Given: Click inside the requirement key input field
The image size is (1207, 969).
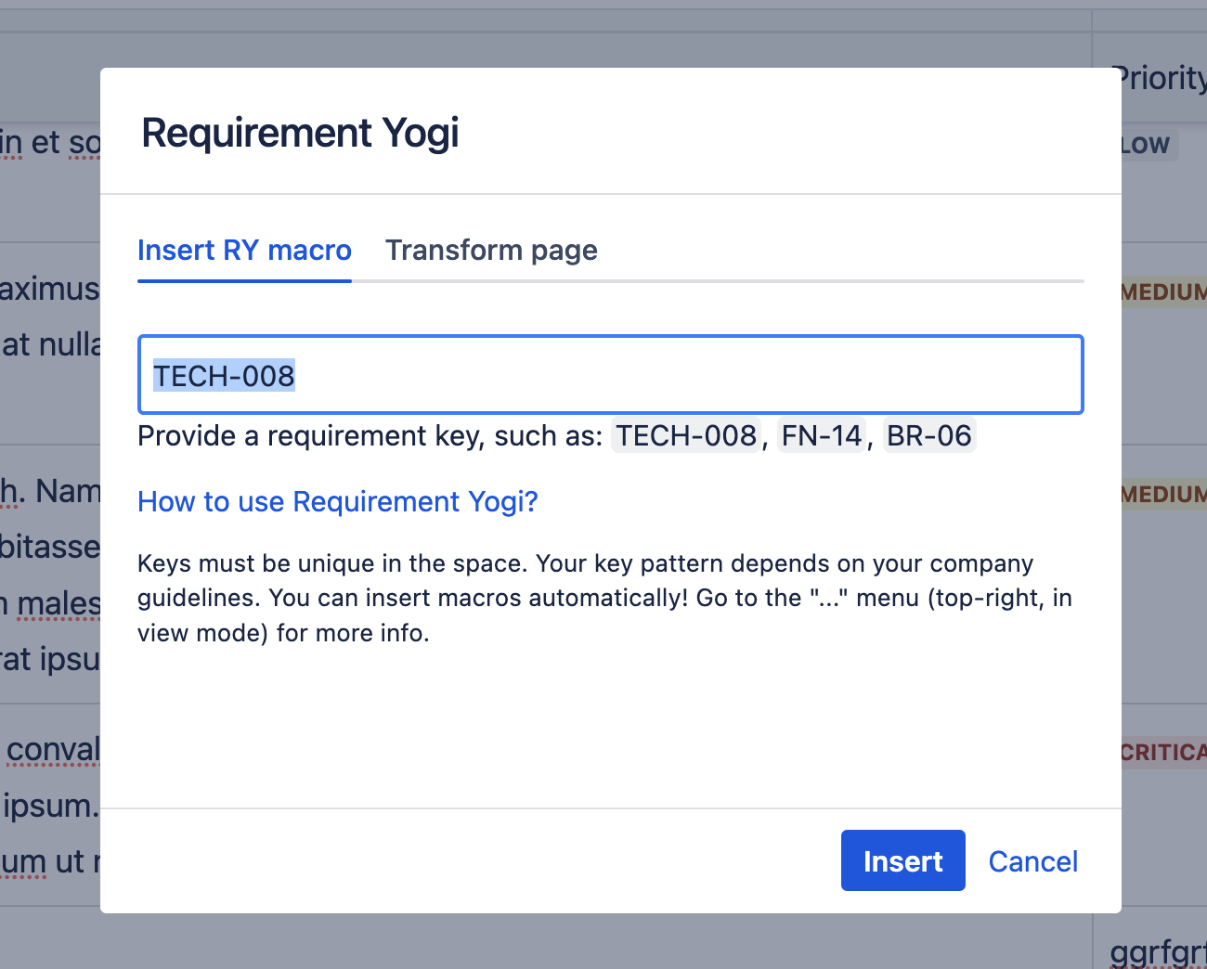Looking at the screenshot, I should 610,374.
